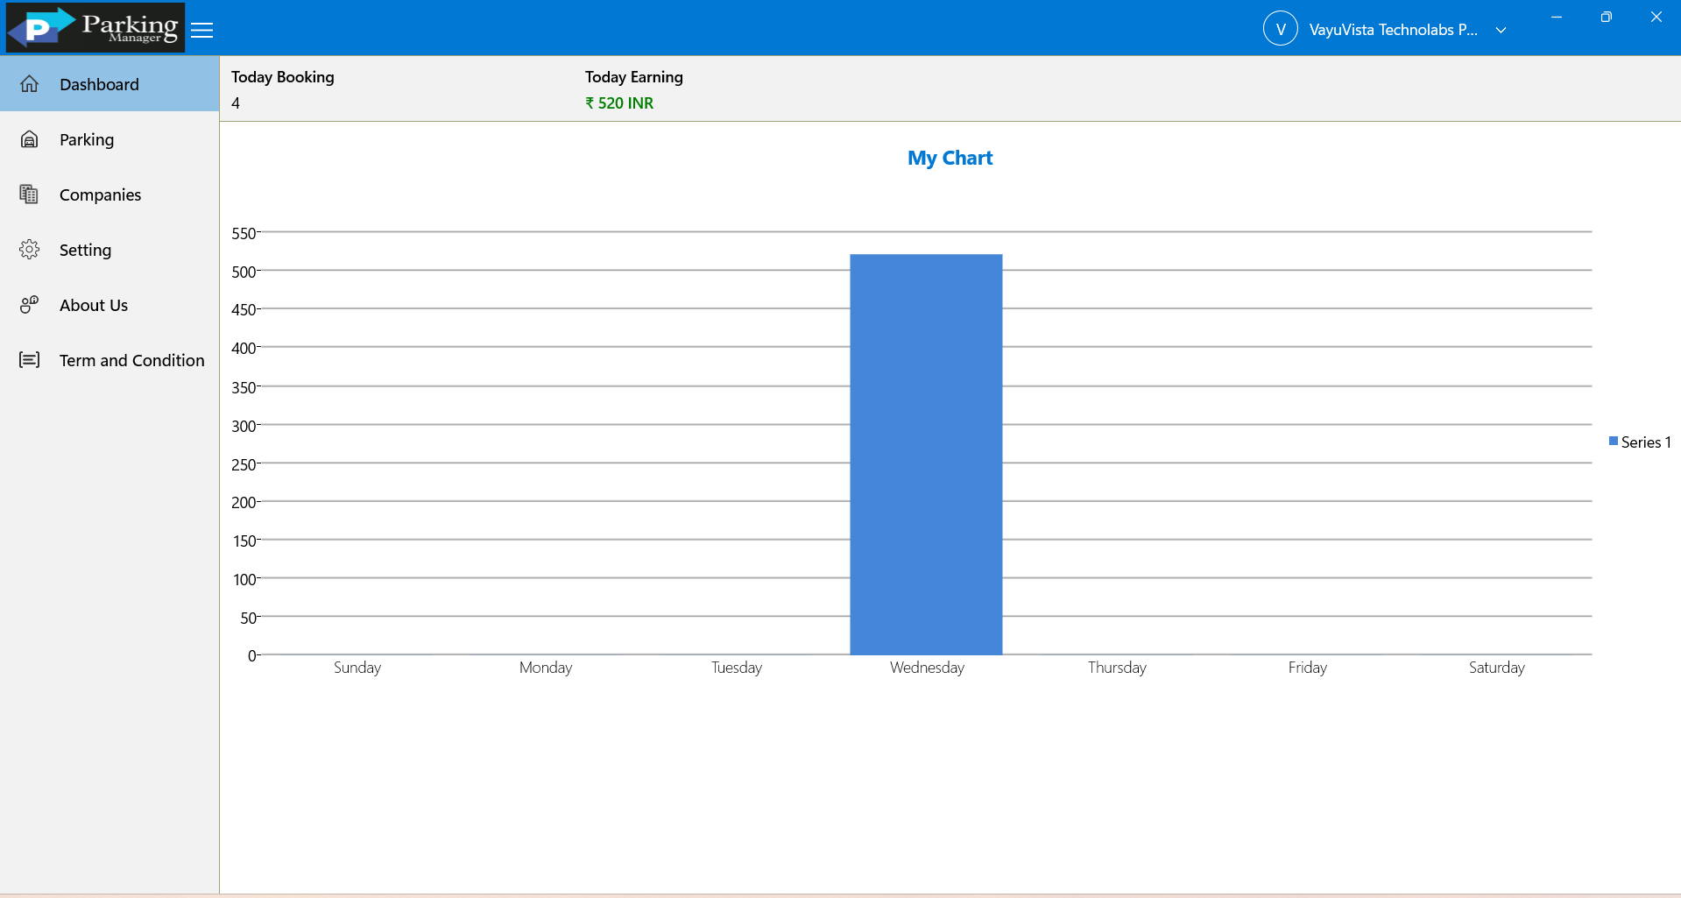Expand the account dropdown chevron
This screenshot has height=898, width=1681.
(1501, 30)
